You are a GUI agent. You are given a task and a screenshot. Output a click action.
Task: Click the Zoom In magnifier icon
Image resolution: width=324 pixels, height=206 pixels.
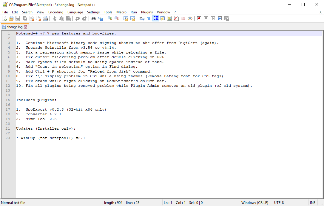coord(110,18)
